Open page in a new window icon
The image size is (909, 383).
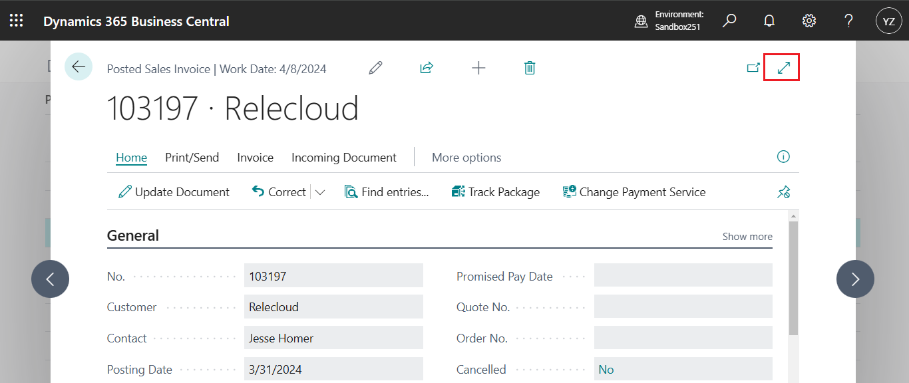pos(753,67)
